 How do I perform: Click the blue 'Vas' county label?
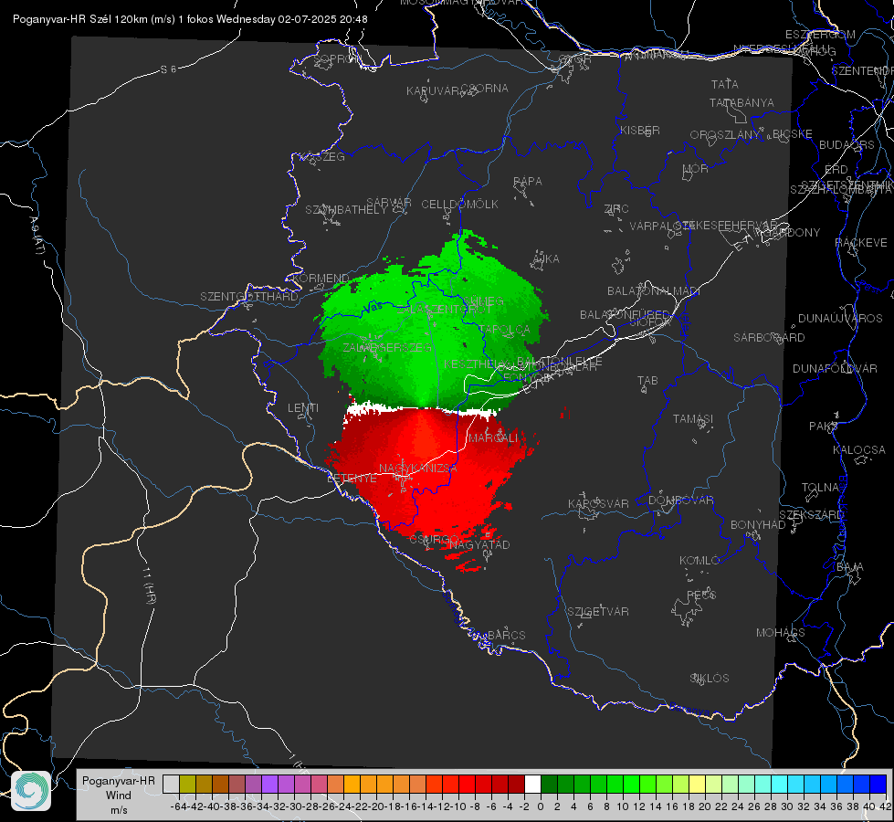(x=373, y=307)
